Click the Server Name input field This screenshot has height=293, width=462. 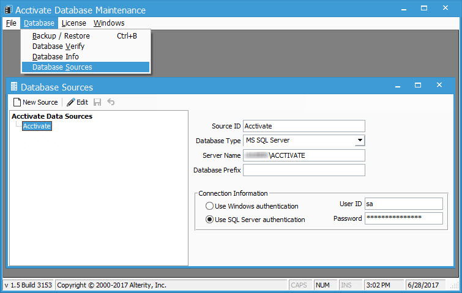tap(304, 155)
